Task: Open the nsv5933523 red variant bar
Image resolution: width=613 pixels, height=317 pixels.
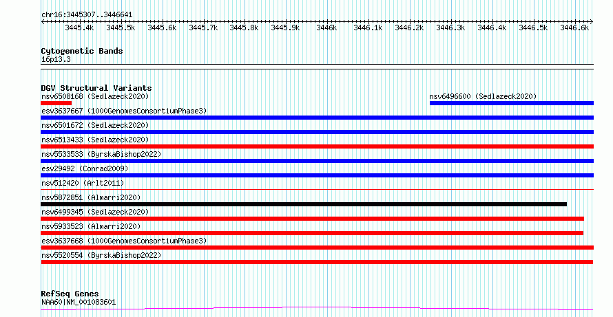Action: pos(312,233)
